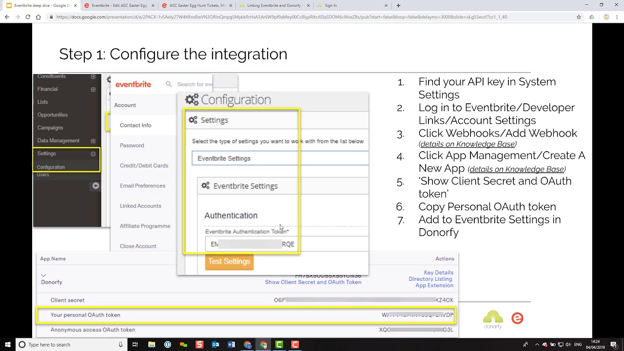The height and width of the screenshot is (351, 624).
Task: Open the 1Password icon in the taskbar
Action: point(168,345)
